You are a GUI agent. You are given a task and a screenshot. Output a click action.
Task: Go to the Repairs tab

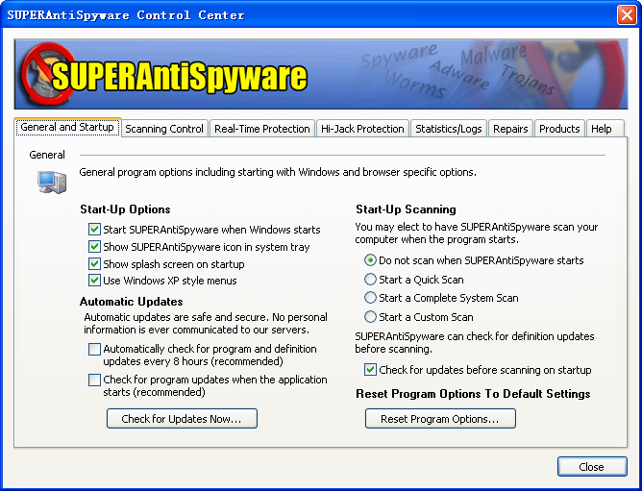(x=510, y=129)
